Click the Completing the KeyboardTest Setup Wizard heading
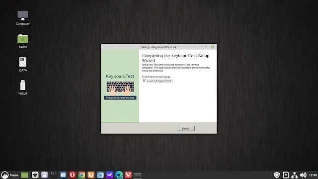 [x=175, y=58]
